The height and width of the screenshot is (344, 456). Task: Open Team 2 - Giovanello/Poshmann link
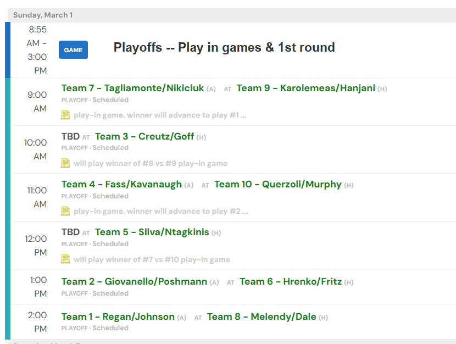point(134,281)
